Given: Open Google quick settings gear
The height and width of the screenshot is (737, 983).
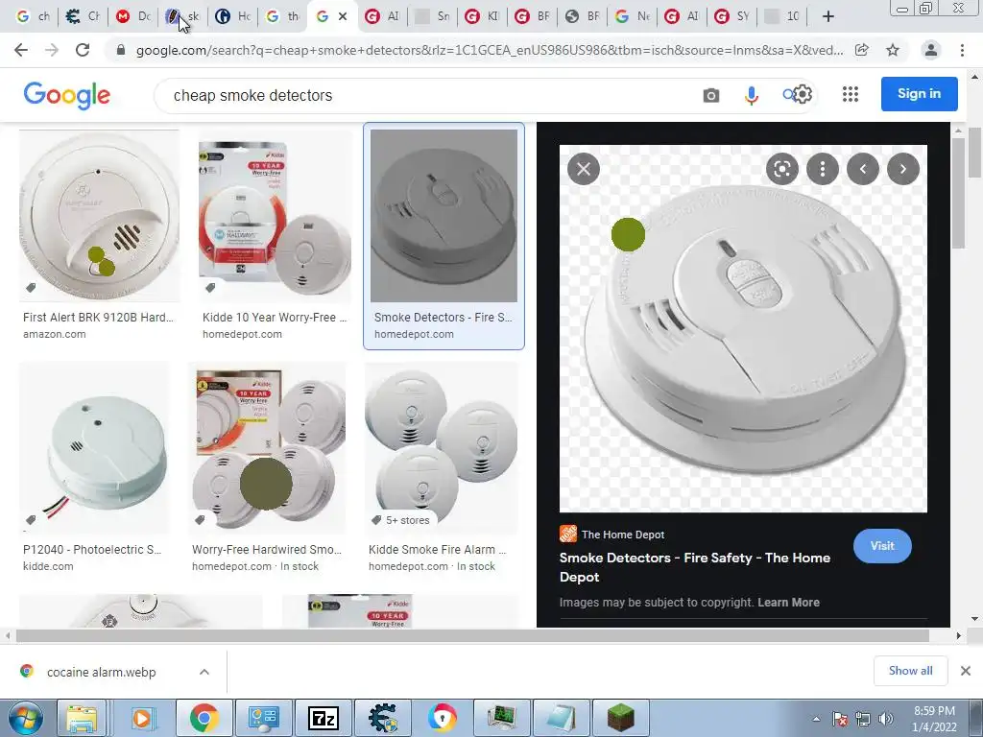Looking at the screenshot, I should point(803,95).
